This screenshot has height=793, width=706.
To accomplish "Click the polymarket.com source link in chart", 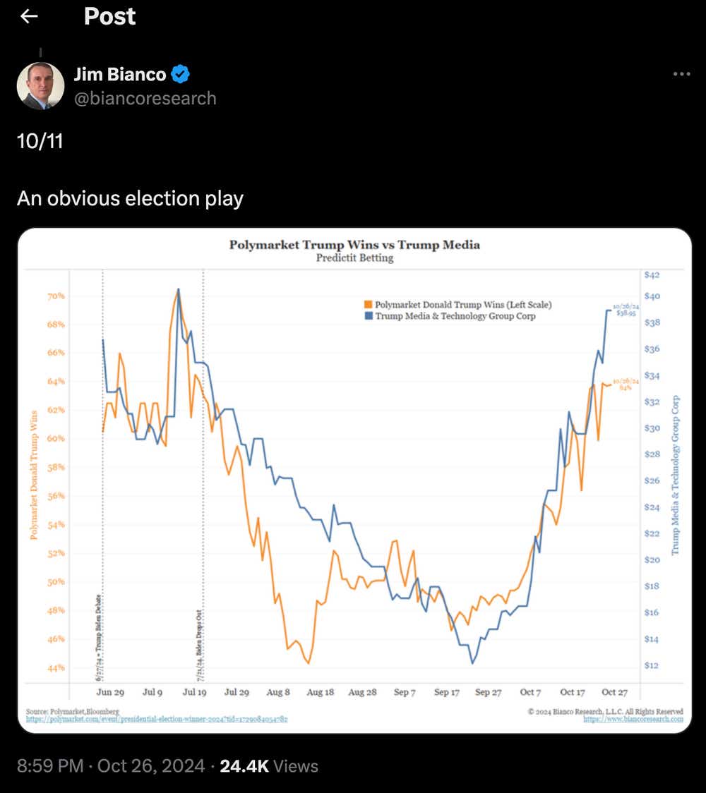I will 156,719.
